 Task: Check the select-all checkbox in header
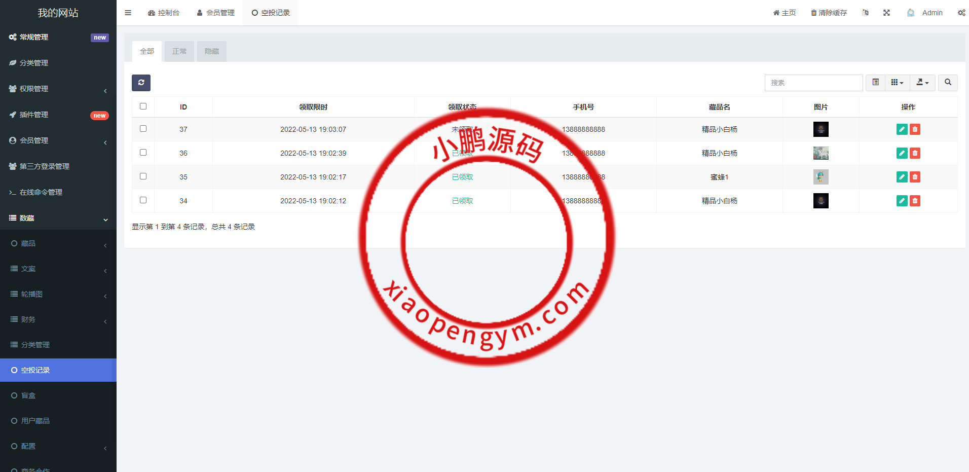pyautogui.click(x=143, y=106)
